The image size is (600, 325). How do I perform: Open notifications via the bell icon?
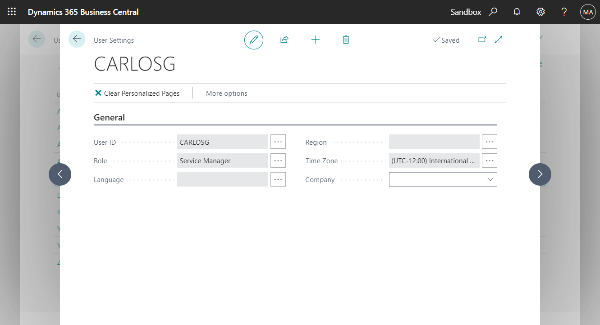coord(517,12)
